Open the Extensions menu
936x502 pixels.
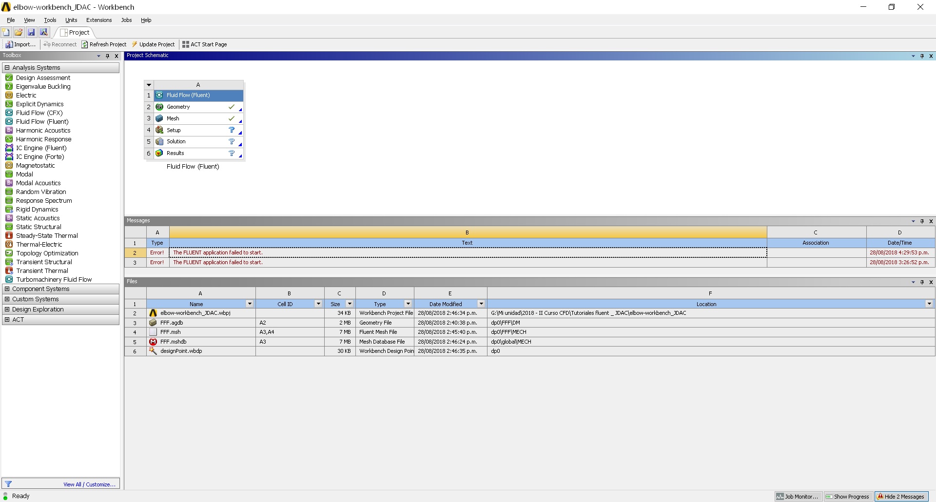click(x=99, y=20)
